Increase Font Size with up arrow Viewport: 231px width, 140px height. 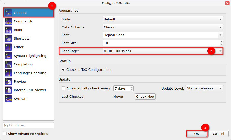coord(221,42)
